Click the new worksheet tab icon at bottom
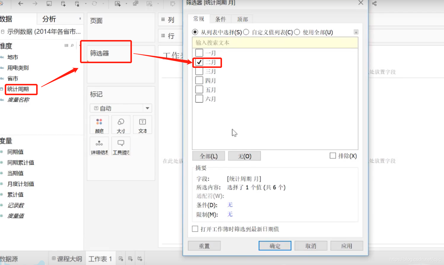444x265 pixels. point(121,259)
